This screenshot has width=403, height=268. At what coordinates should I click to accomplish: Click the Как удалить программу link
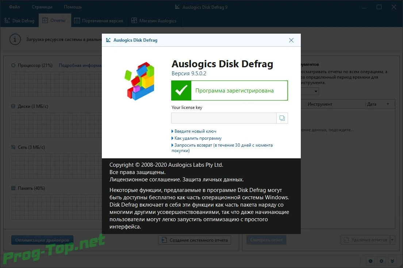point(198,138)
